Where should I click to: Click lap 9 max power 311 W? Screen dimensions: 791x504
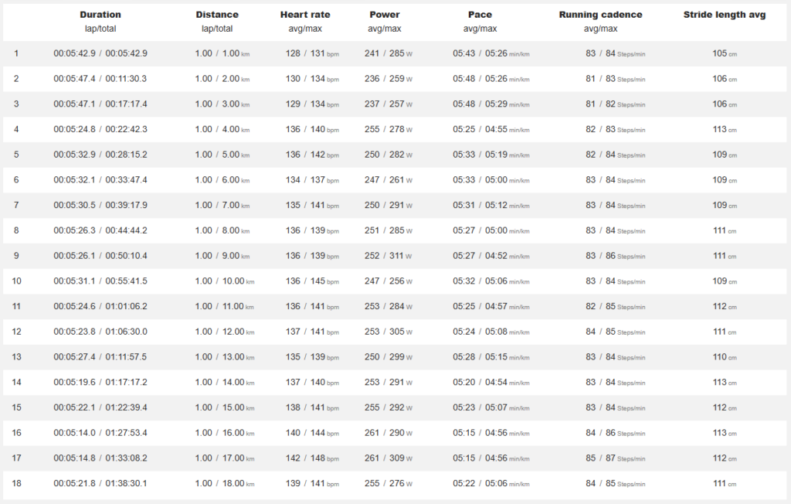coord(401,256)
